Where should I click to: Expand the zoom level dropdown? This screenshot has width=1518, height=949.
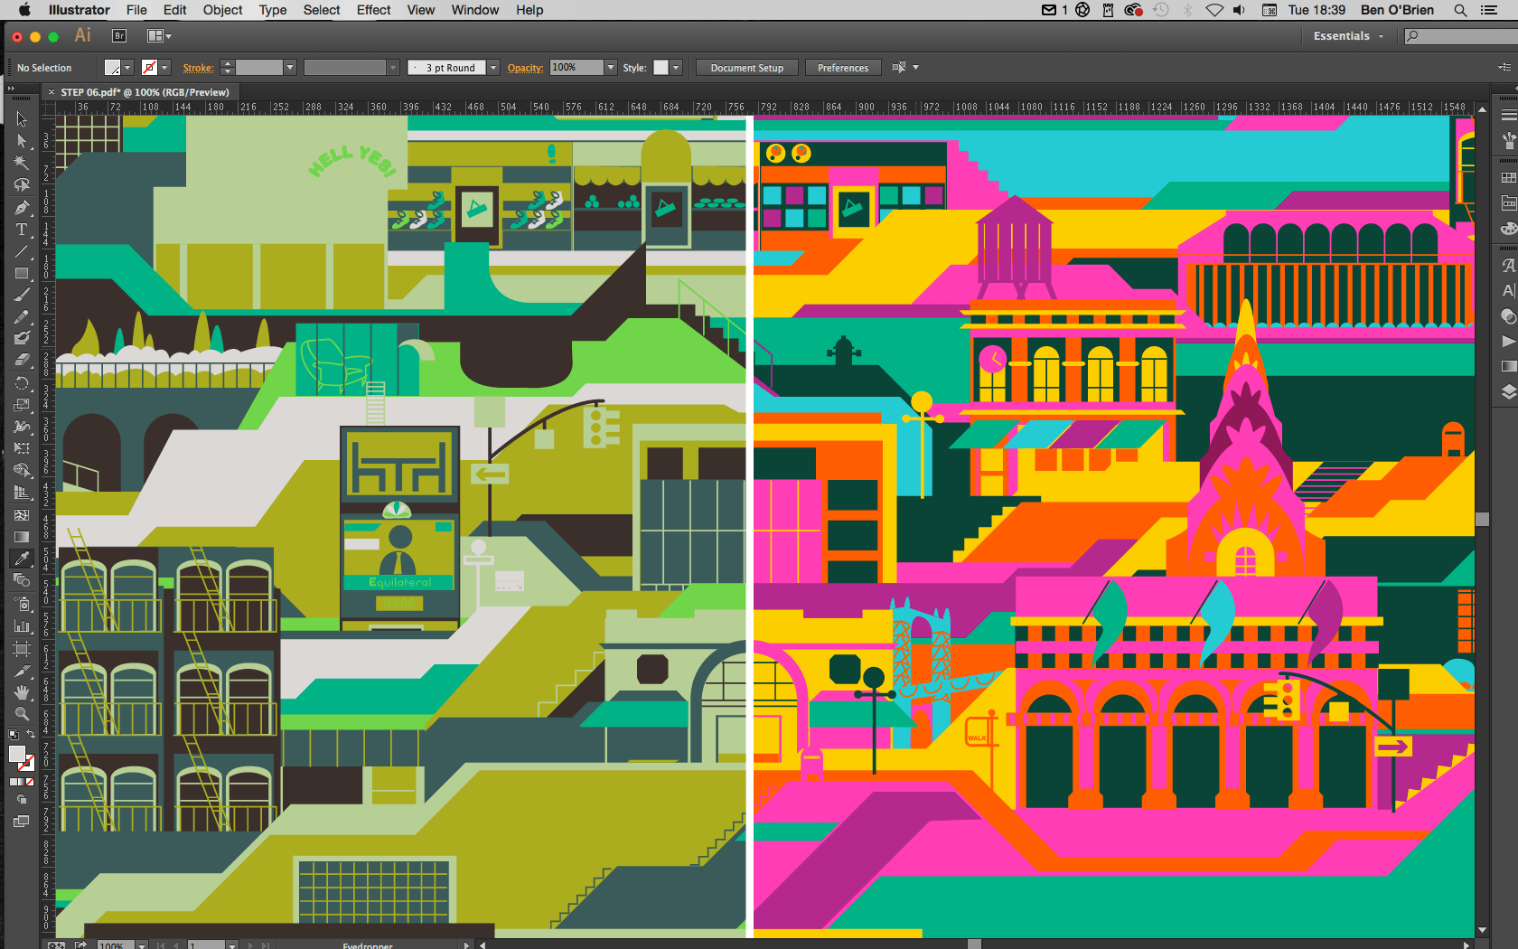pos(142,944)
